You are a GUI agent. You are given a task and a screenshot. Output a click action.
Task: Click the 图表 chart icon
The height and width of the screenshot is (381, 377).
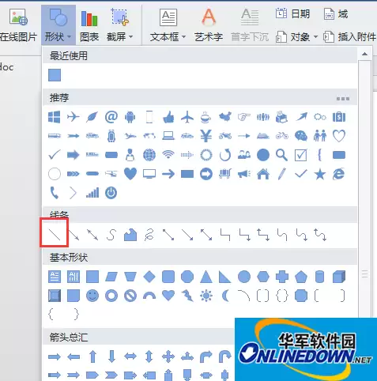pos(89,25)
